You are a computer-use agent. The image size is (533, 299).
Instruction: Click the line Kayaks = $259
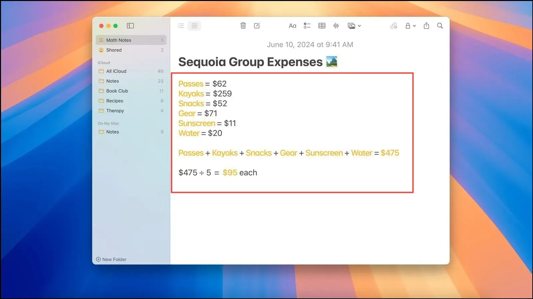pyautogui.click(x=205, y=94)
